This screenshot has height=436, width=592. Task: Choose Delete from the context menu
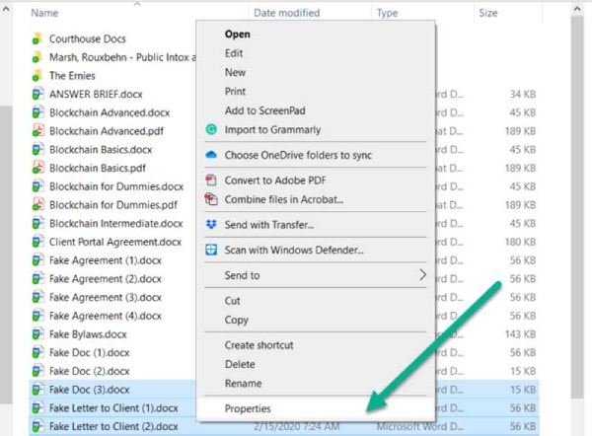(240, 364)
